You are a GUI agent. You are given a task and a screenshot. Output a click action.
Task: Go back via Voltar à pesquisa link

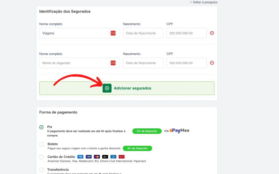tap(204, 2)
